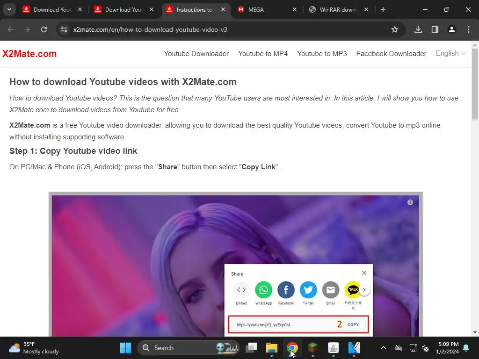Image resolution: width=479 pixels, height=359 pixels.
Task: Open the Youtube Downloader nav link
Action: [196, 54]
